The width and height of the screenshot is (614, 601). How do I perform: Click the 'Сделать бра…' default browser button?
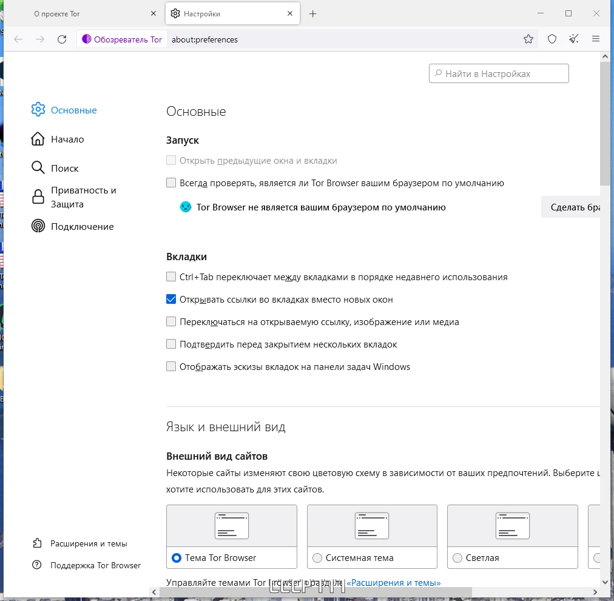click(571, 207)
